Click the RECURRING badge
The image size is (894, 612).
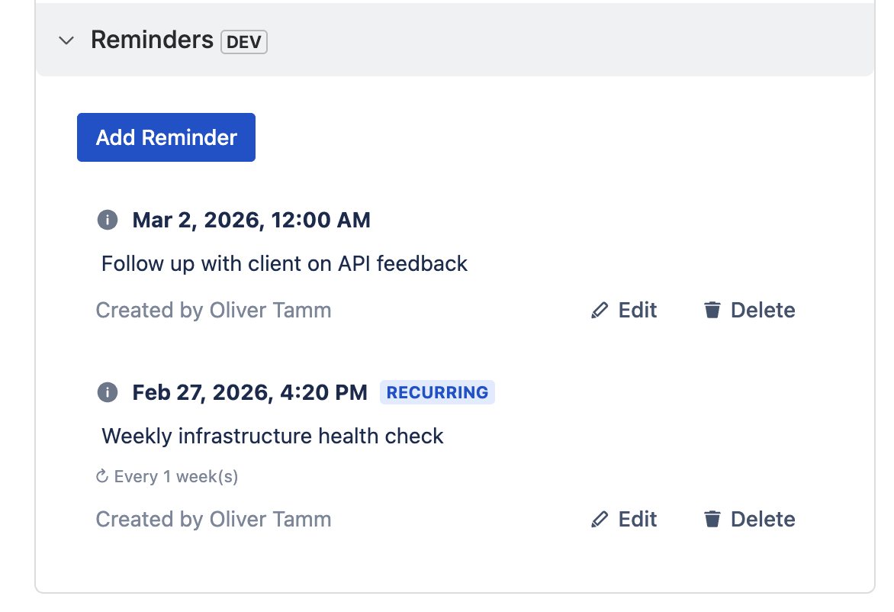click(x=437, y=393)
